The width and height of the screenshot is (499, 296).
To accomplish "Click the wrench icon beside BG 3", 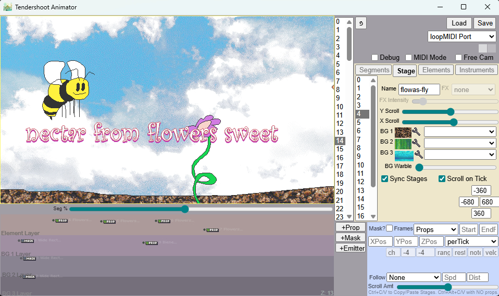I will (x=417, y=155).
